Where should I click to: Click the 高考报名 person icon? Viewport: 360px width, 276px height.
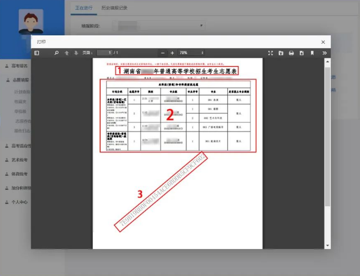click(7, 66)
